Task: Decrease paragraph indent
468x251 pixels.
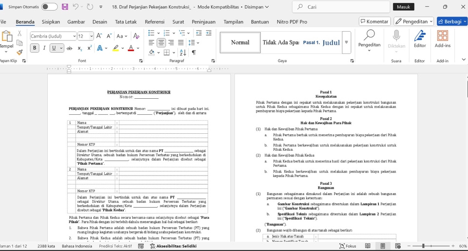Action: 199,33
